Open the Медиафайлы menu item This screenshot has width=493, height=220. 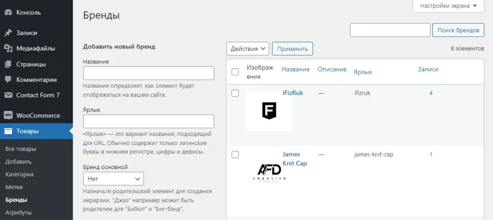click(37, 49)
